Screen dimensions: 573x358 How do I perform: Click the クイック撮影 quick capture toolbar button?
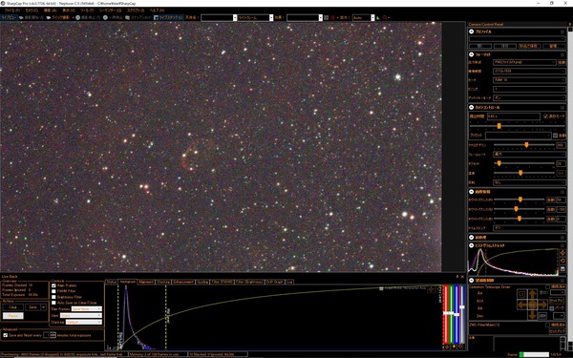[57, 17]
